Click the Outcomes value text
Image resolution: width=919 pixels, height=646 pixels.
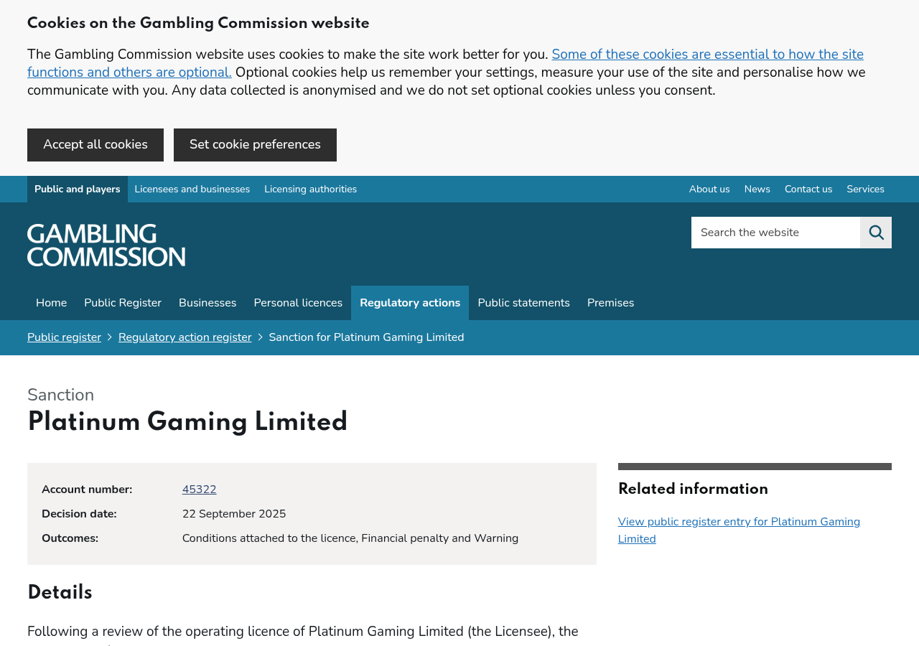point(350,538)
